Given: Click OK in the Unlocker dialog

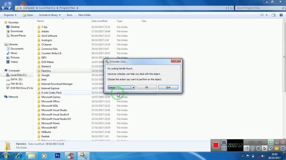Looking at the screenshot, I should tap(147, 87).
